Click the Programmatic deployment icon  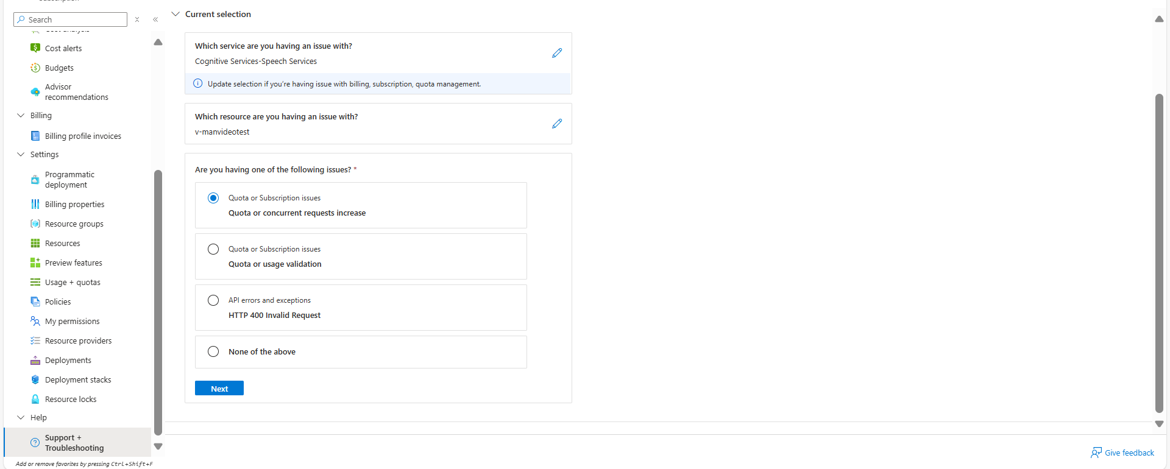click(x=35, y=180)
